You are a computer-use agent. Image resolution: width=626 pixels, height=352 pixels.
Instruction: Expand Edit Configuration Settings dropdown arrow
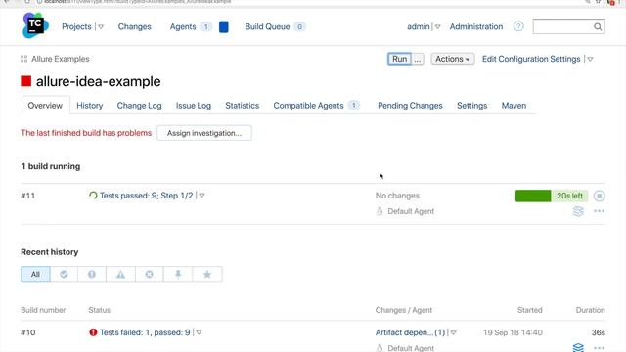[x=590, y=59]
